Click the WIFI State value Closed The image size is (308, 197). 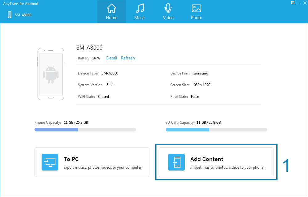click(x=103, y=97)
